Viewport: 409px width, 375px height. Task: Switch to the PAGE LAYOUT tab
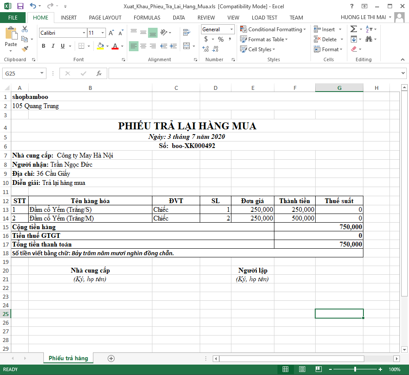[105, 17]
